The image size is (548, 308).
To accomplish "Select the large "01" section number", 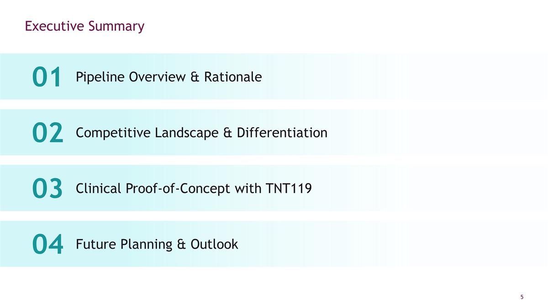I will tap(47, 77).
